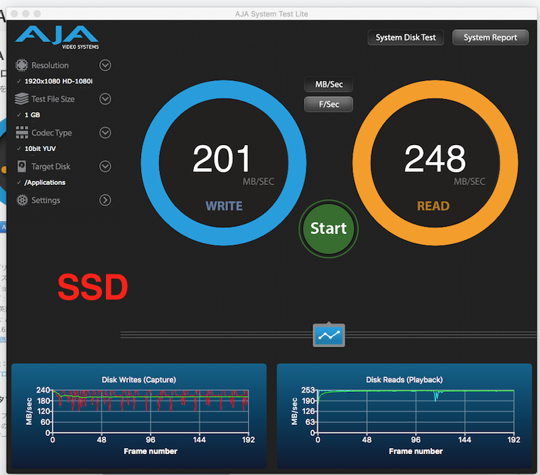Screen dimensions: 540x475
Task: Click the Target Disk drive icon
Action: pyautogui.click(x=22, y=167)
